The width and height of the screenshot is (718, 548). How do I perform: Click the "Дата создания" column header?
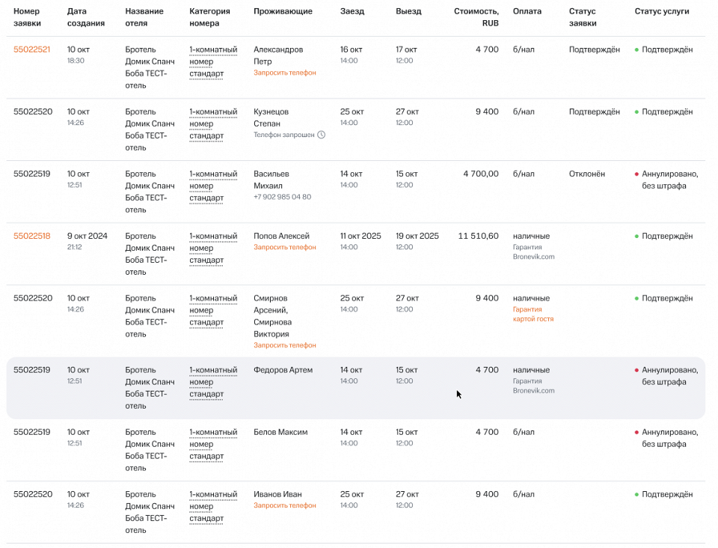(x=85, y=17)
